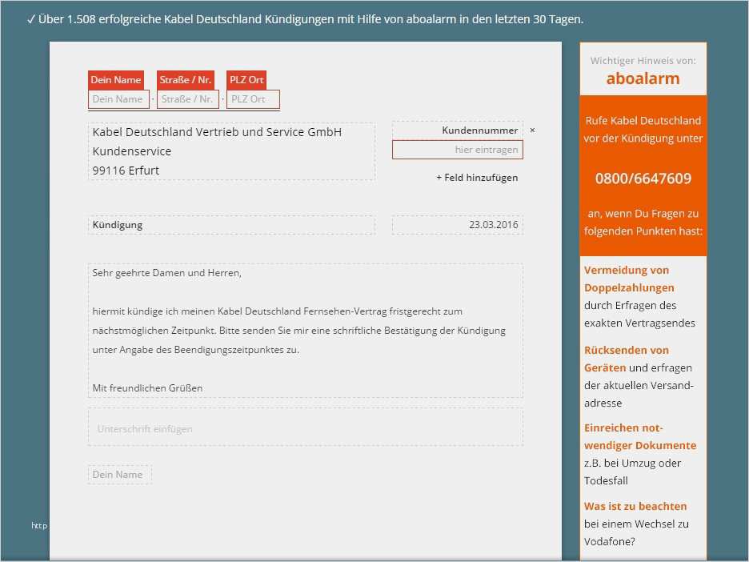The width and height of the screenshot is (749, 562).
Task: Click the Kundennummer label field
Action: (457, 130)
